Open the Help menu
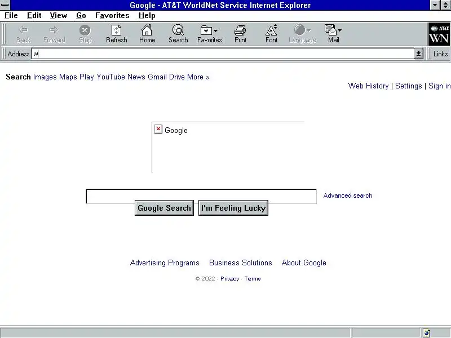The height and width of the screenshot is (338, 451). 147,16
